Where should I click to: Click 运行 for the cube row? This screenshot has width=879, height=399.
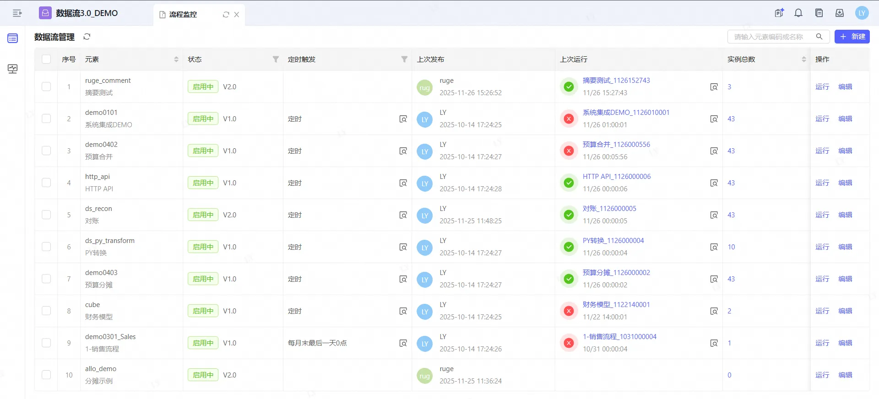coord(822,311)
